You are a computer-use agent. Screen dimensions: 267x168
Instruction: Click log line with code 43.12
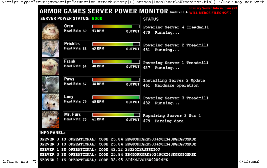tap(100, 150)
